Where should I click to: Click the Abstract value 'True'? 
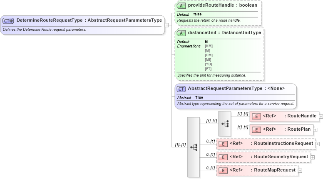point(199,97)
